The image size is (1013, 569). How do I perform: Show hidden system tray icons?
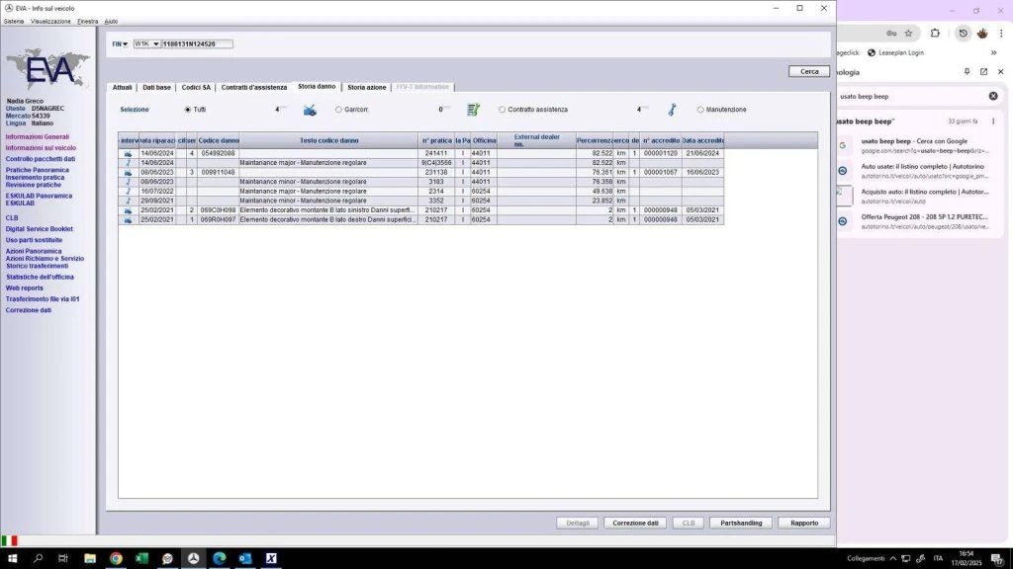coord(893,558)
